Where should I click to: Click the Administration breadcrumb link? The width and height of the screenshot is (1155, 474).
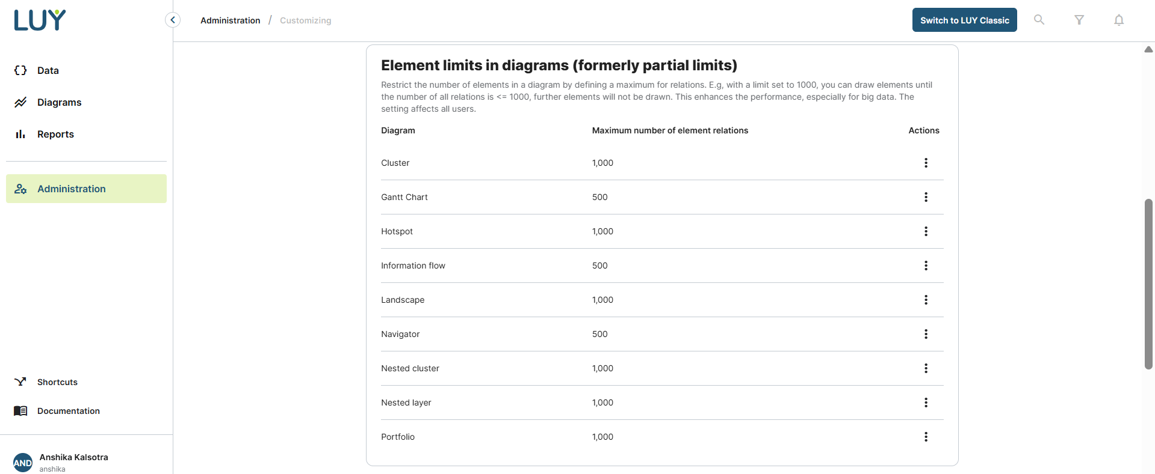click(x=230, y=20)
